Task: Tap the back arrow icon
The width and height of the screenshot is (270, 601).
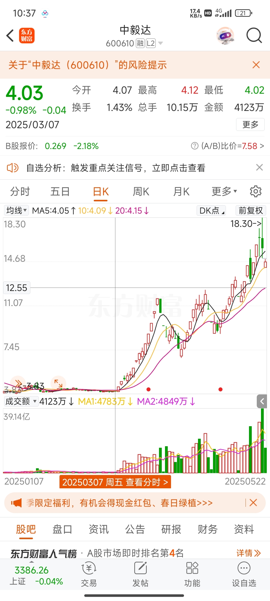Action: coord(10,36)
